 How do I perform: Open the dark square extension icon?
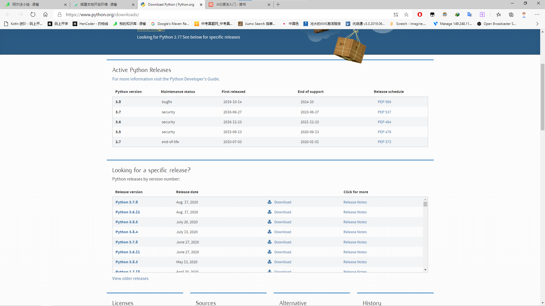[432, 14]
